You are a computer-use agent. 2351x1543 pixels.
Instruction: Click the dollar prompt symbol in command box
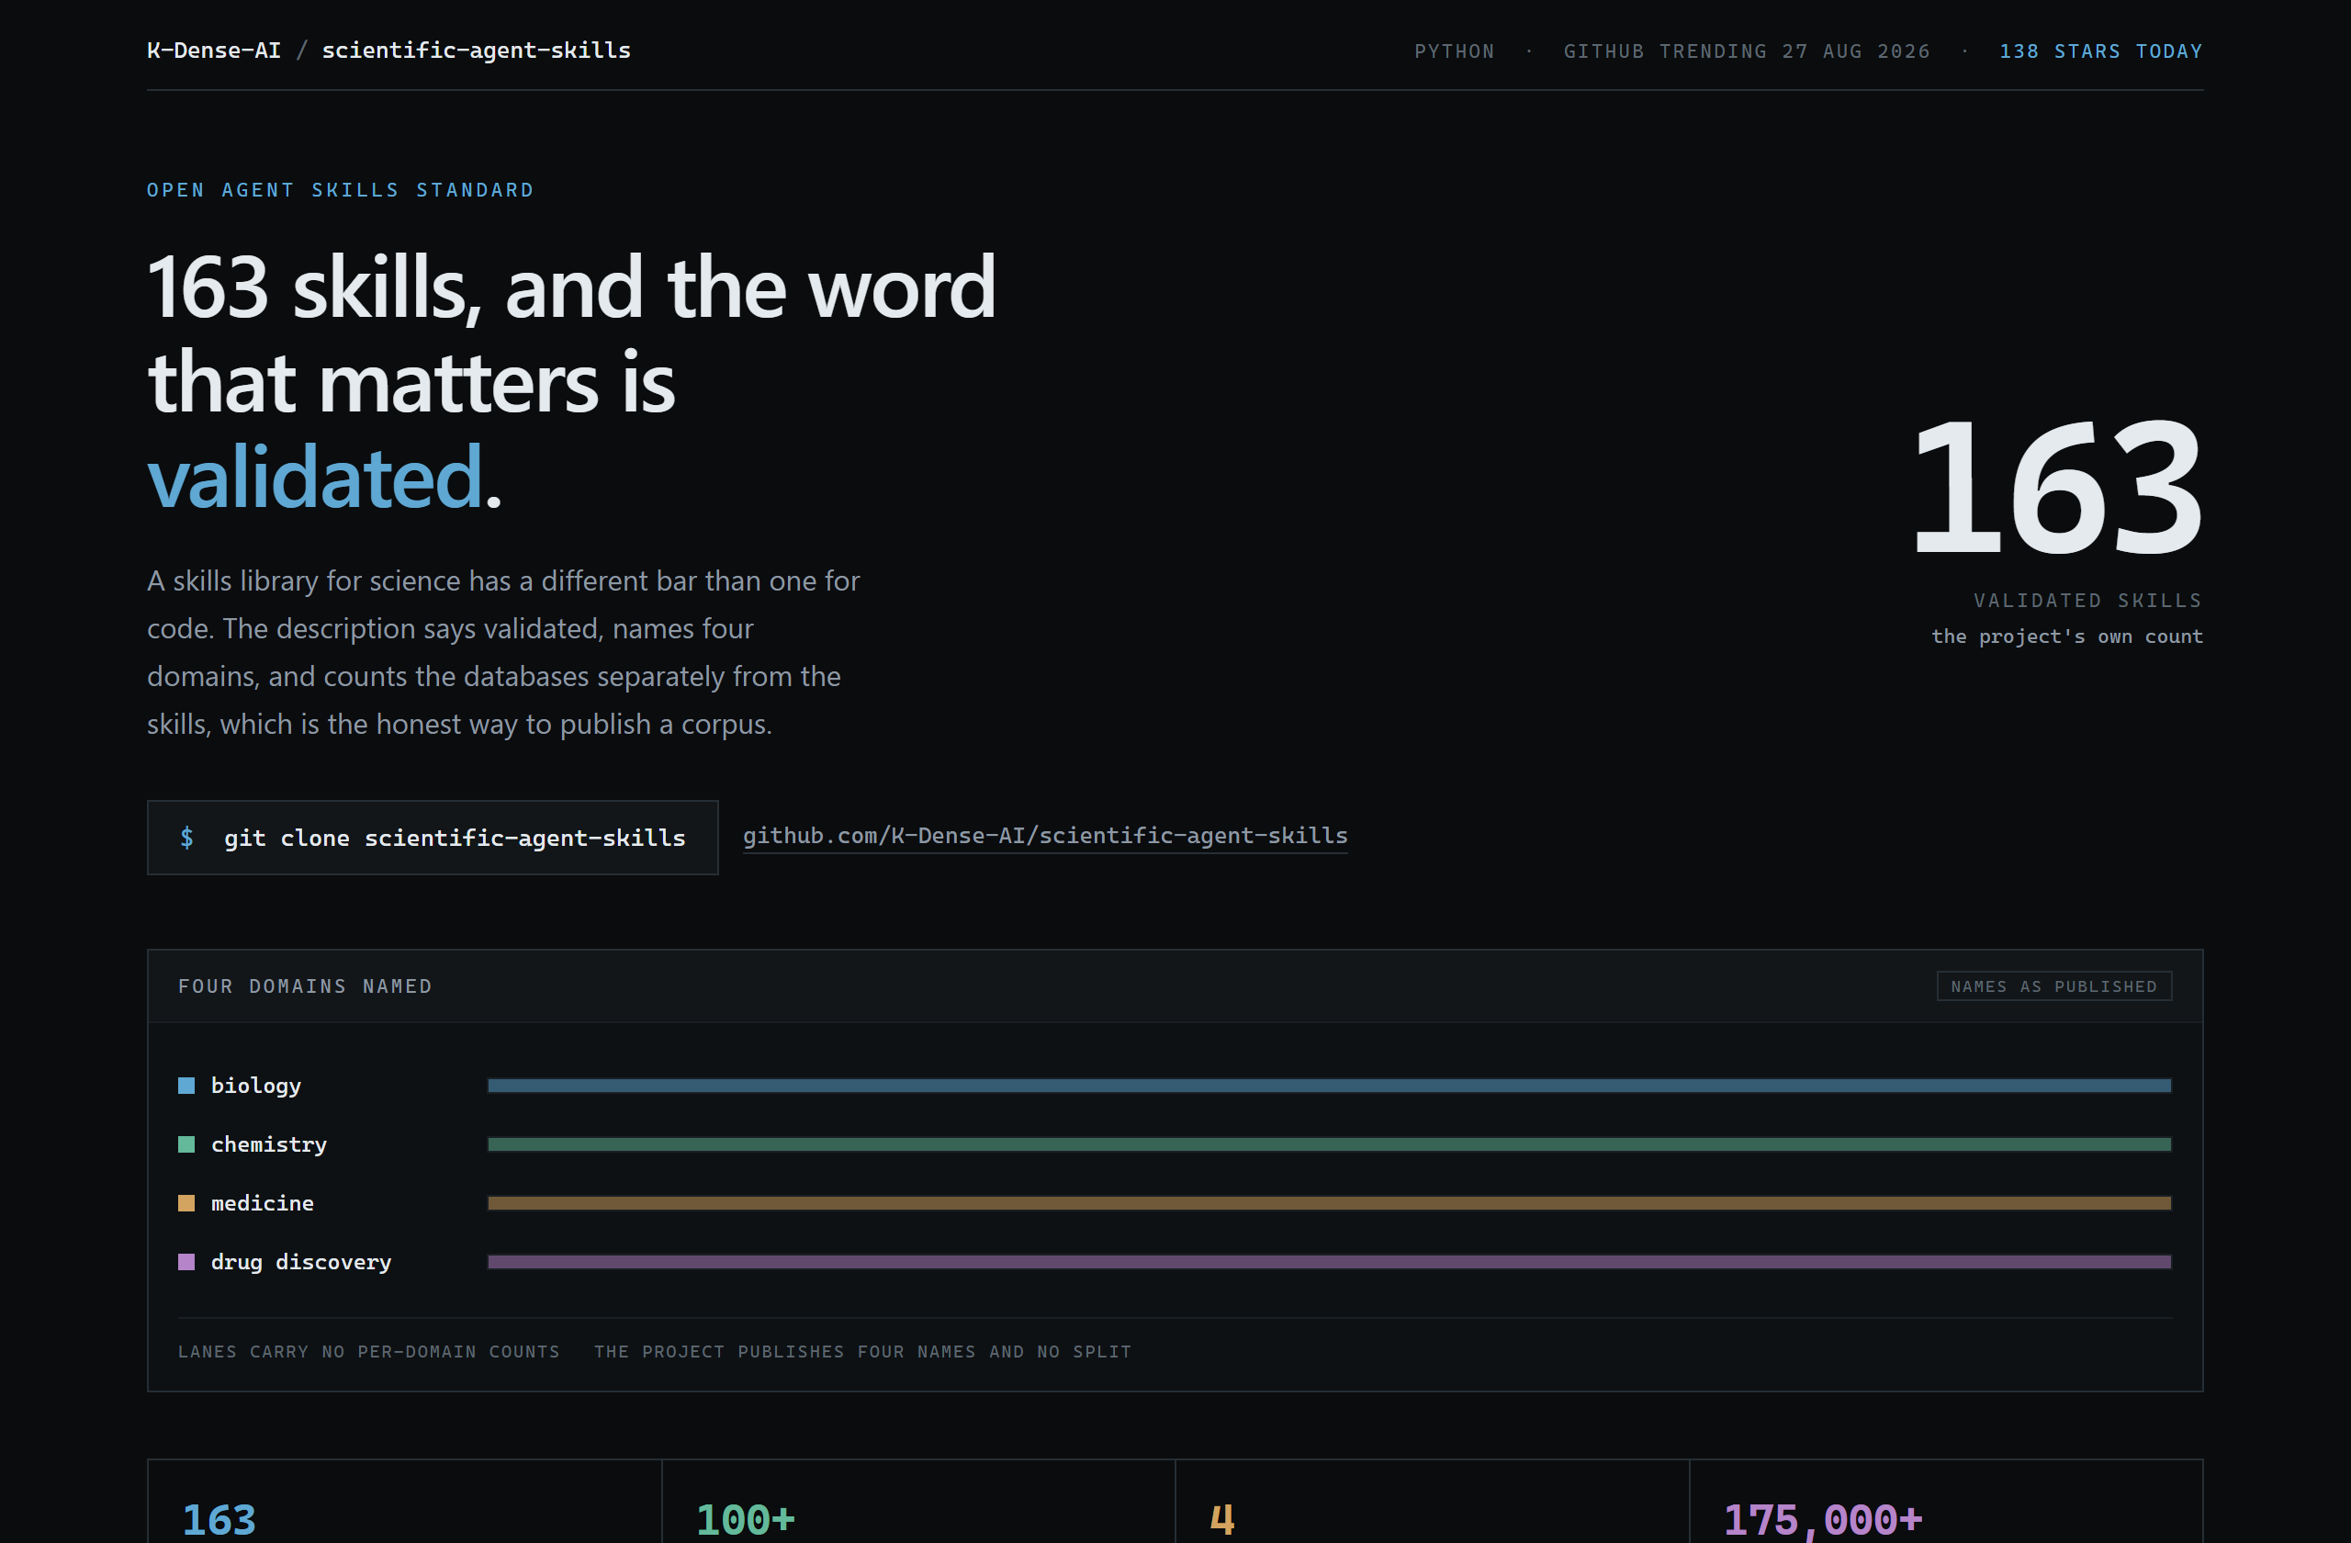click(186, 838)
